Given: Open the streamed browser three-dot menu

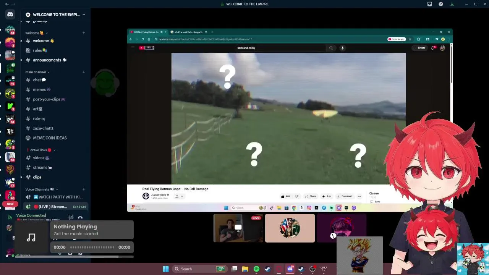Looking at the screenshot, I should 449,39.
